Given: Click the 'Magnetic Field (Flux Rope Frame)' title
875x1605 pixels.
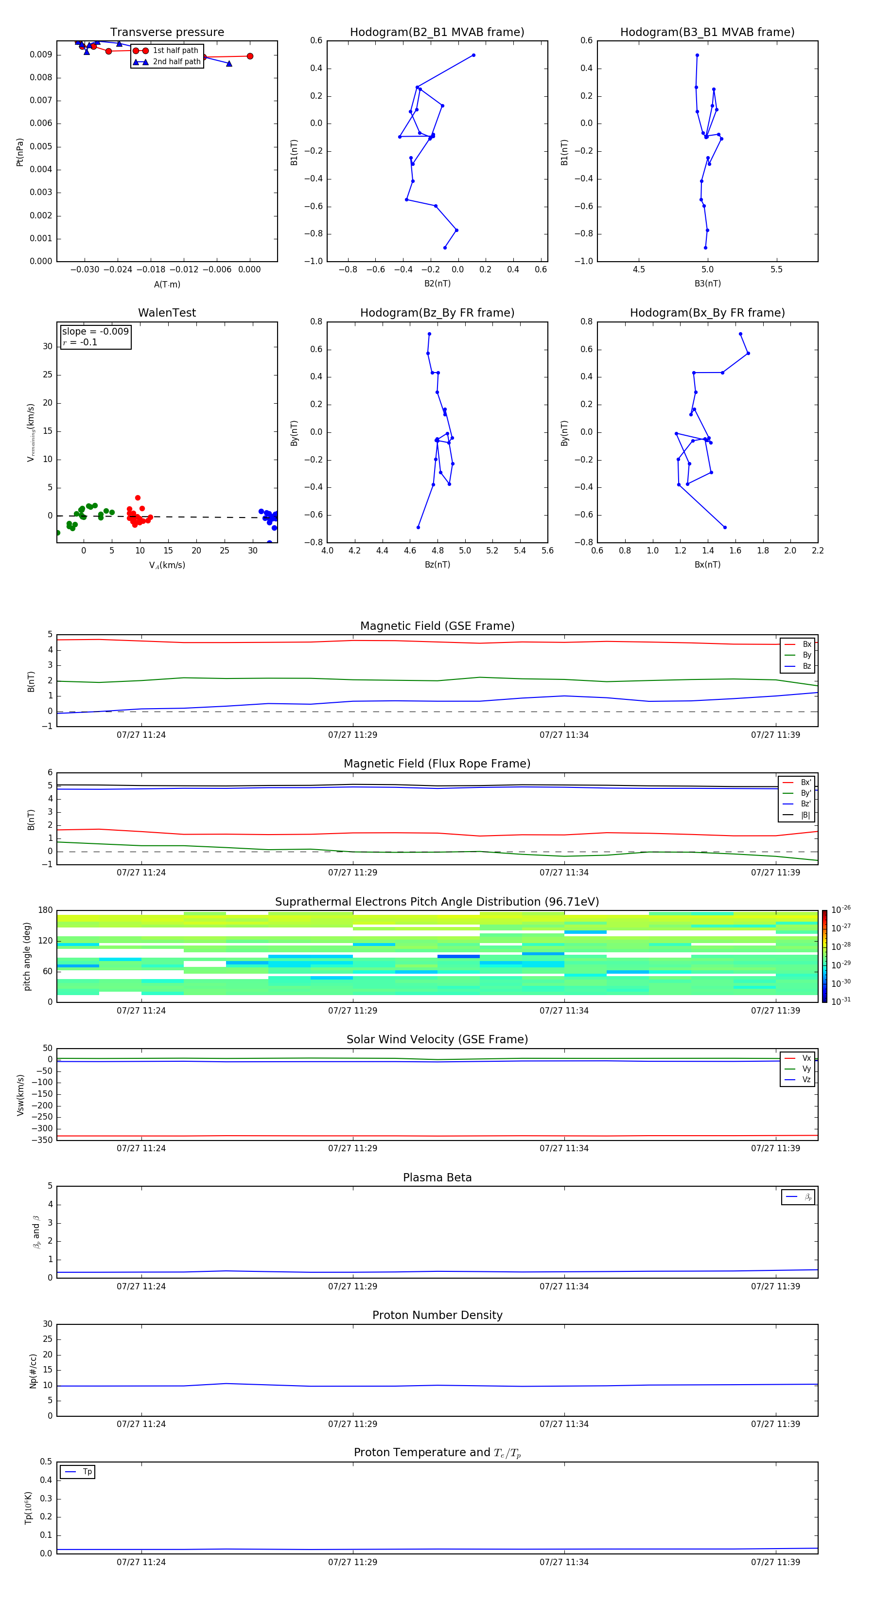Looking at the screenshot, I should (x=437, y=764).
